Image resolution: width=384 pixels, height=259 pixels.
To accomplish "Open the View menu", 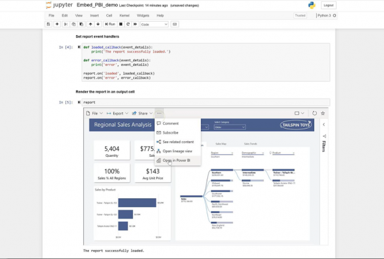I will (x=79, y=15).
